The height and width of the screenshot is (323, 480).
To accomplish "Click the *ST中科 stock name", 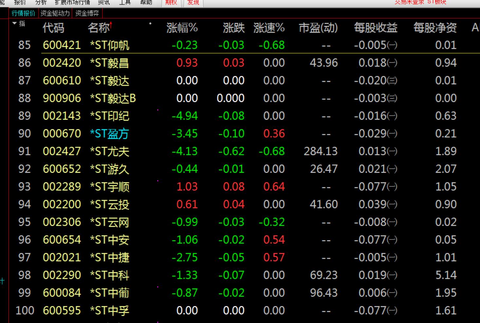I will pos(110,275).
